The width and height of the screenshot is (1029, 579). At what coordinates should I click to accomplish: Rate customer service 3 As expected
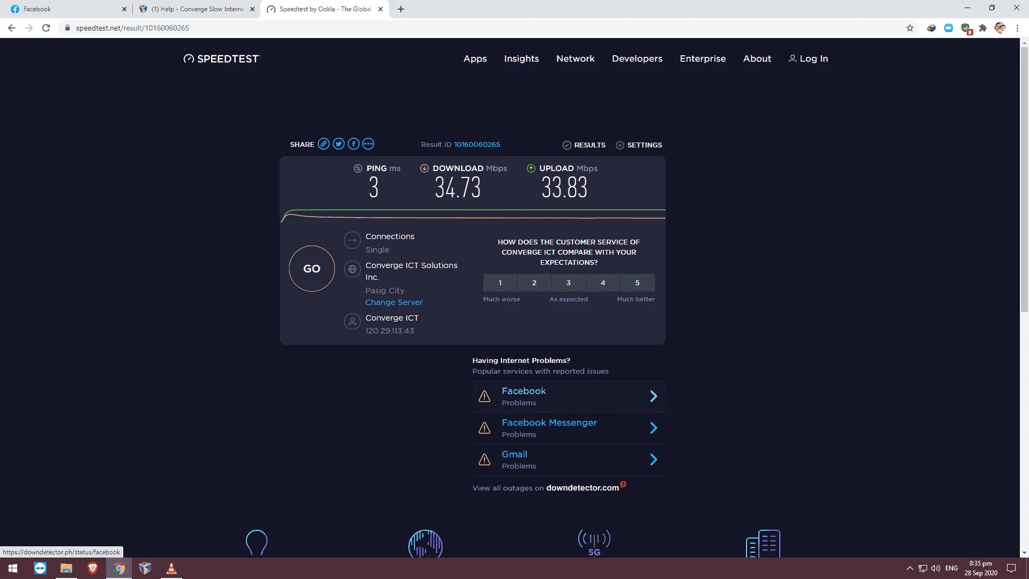(x=569, y=283)
